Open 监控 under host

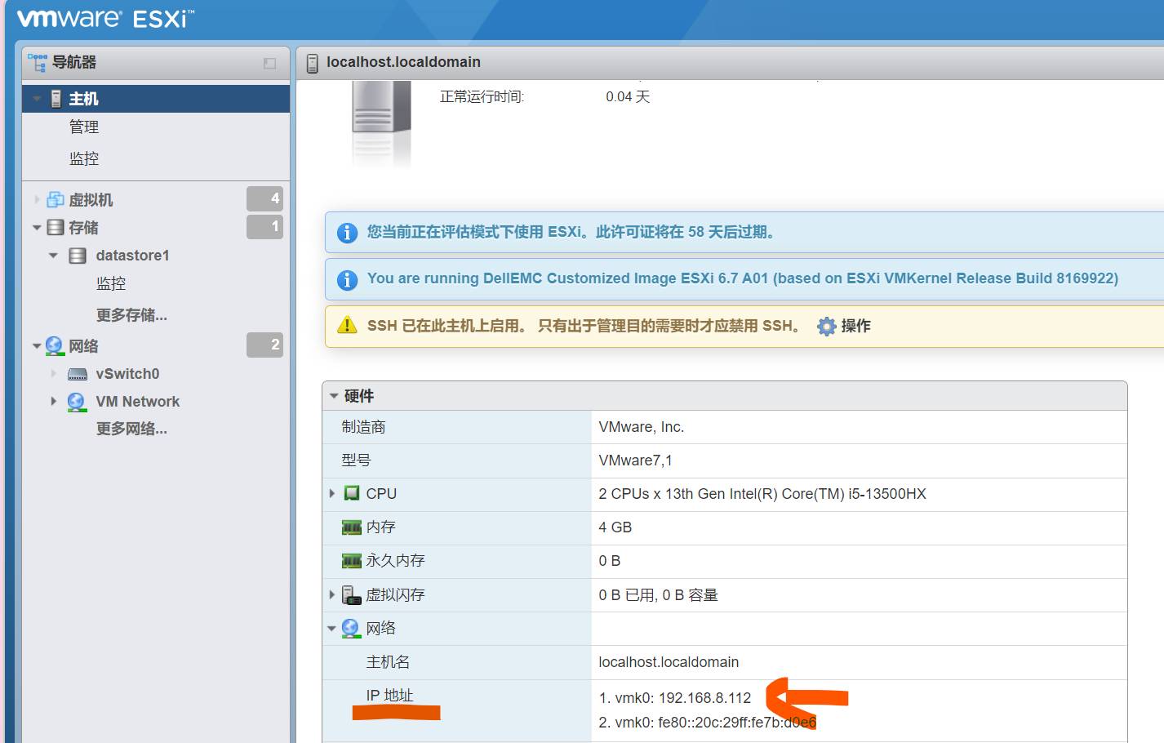coord(83,158)
